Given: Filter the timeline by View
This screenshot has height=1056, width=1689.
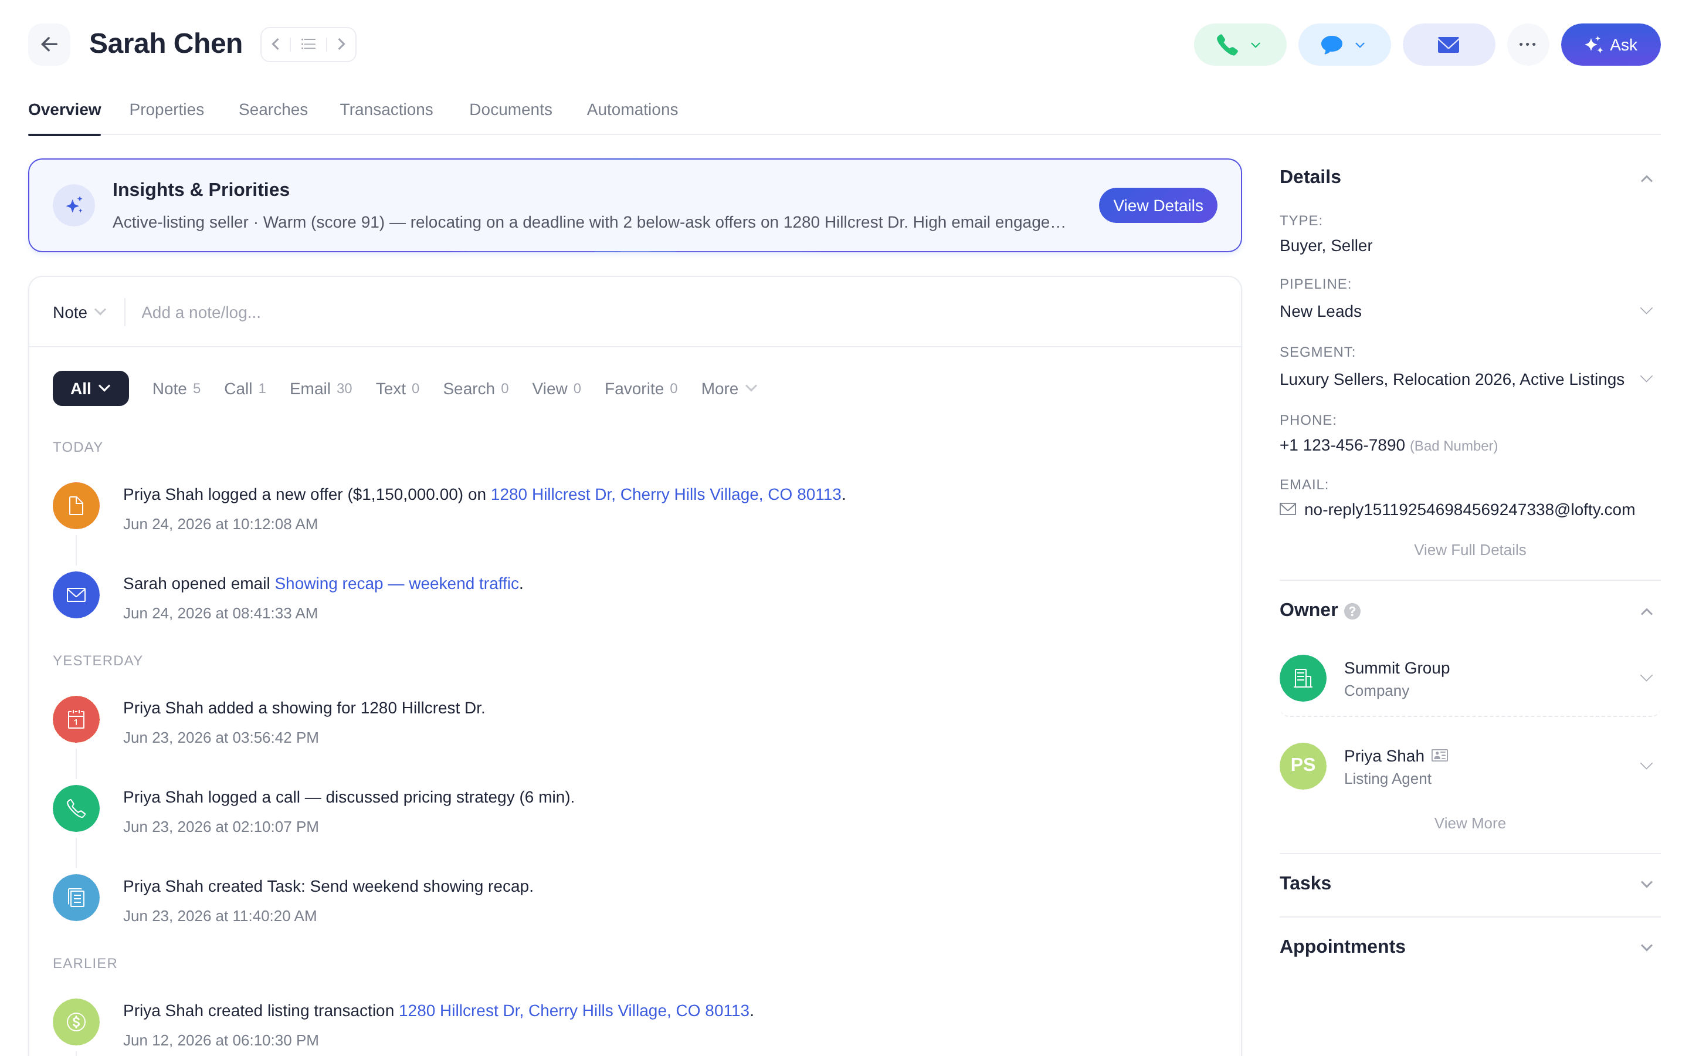Looking at the screenshot, I should (556, 388).
